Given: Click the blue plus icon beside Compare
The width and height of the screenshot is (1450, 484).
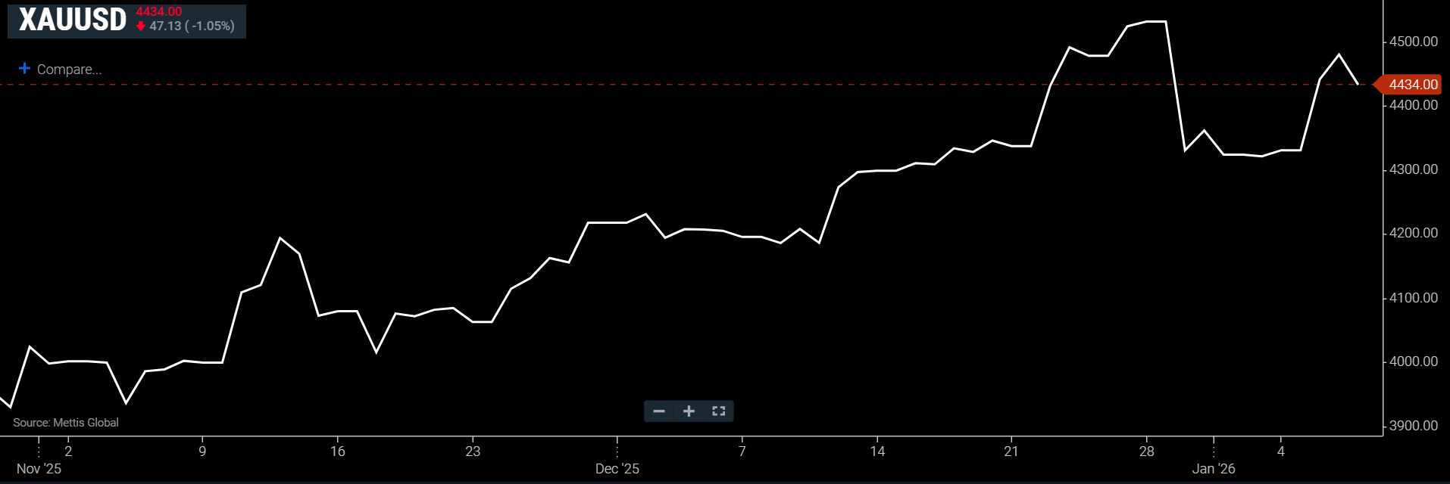Looking at the screenshot, I should click(x=24, y=69).
